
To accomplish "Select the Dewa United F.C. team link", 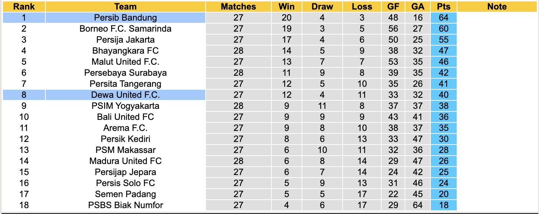I will (x=126, y=95).
